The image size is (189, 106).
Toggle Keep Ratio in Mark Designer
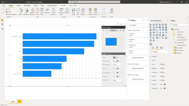pos(118,77)
